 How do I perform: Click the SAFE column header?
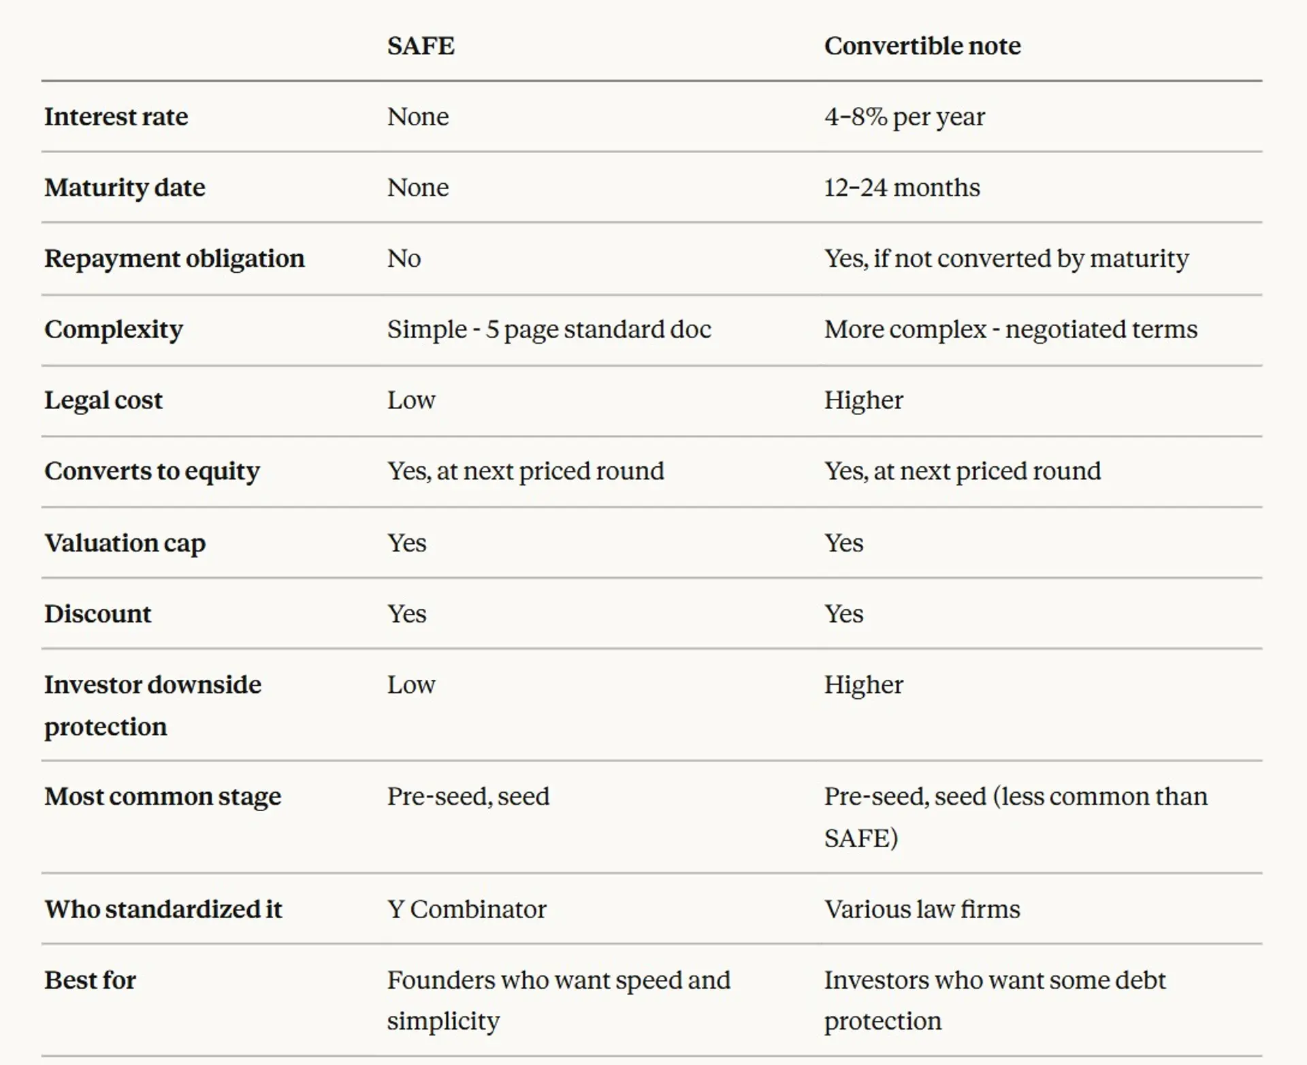tap(421, 46)
